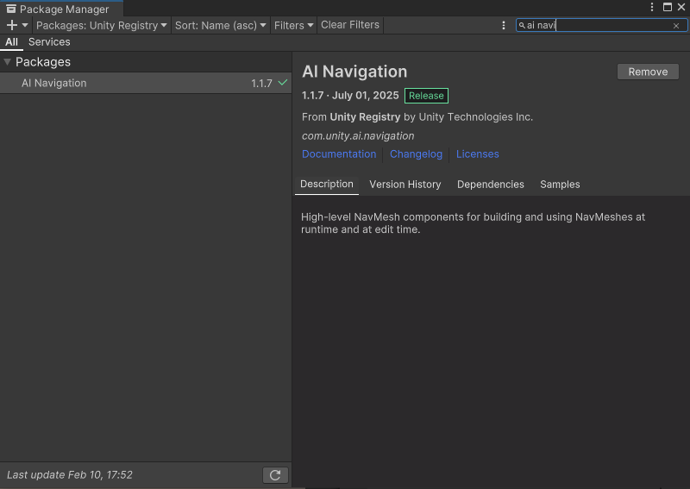Open the Sort: Name (asc) dropdown
This screenshot has width=690, height=489.
pos(221,25)
